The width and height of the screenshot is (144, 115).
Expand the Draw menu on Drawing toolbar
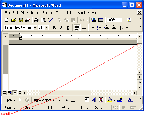10,100
